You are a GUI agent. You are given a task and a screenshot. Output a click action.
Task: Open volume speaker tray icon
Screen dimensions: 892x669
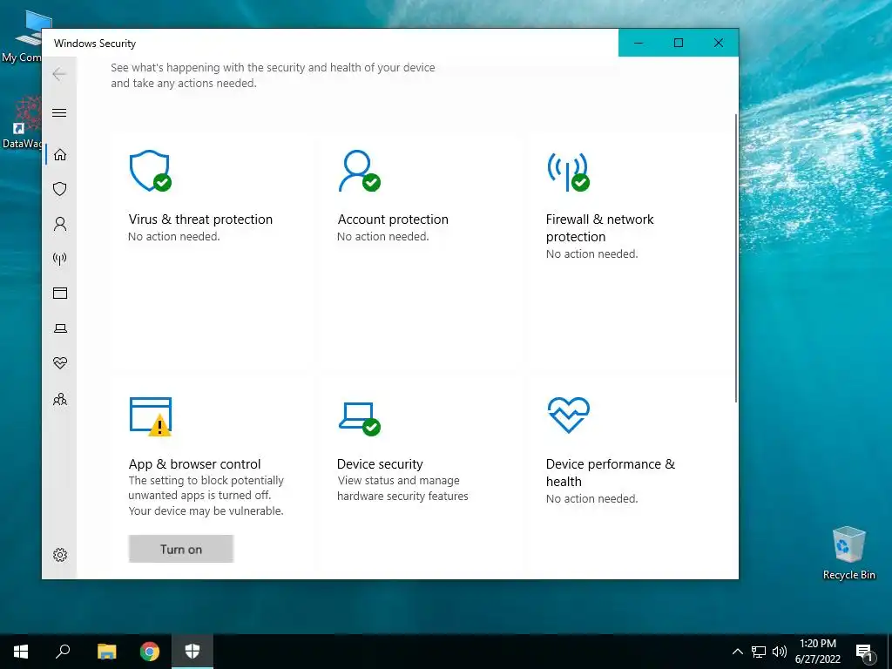[x=780, y=652]
